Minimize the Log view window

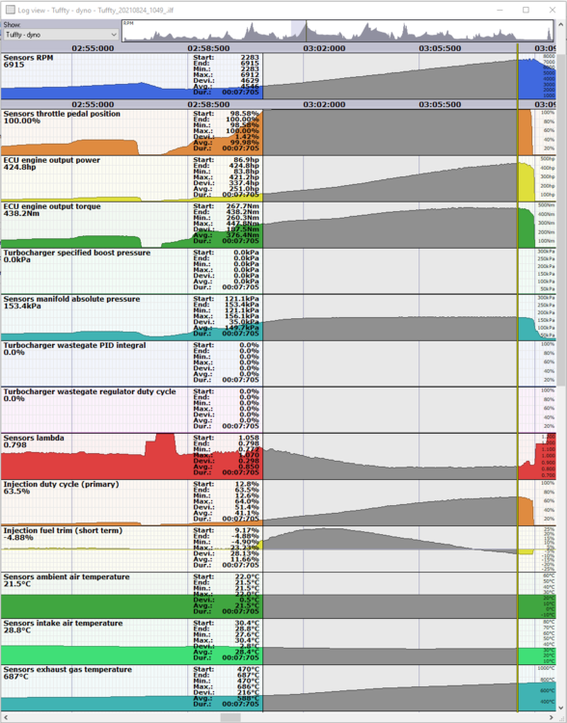[500, 10]
